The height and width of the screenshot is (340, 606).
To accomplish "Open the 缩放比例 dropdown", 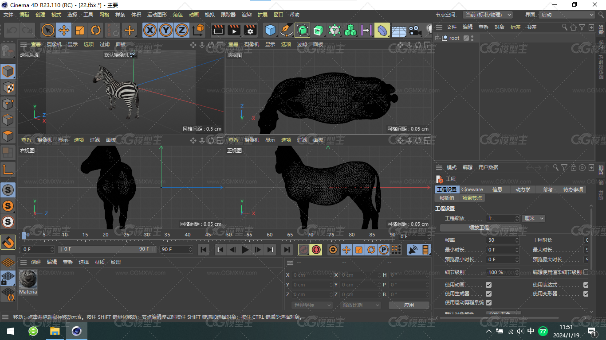I will pos(360,305).
